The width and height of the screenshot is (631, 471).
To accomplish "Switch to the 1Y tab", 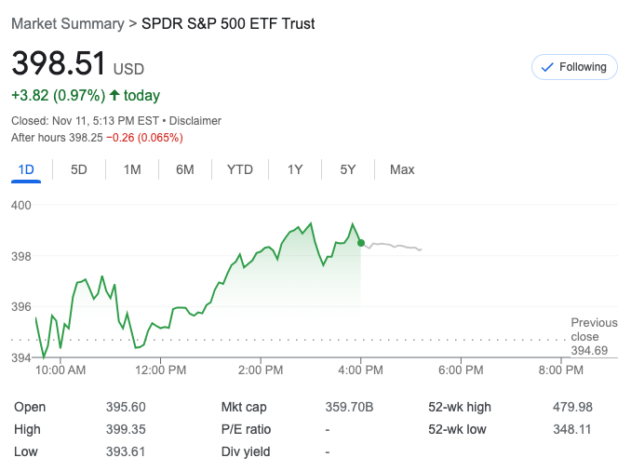I will [x=295, y=169].
